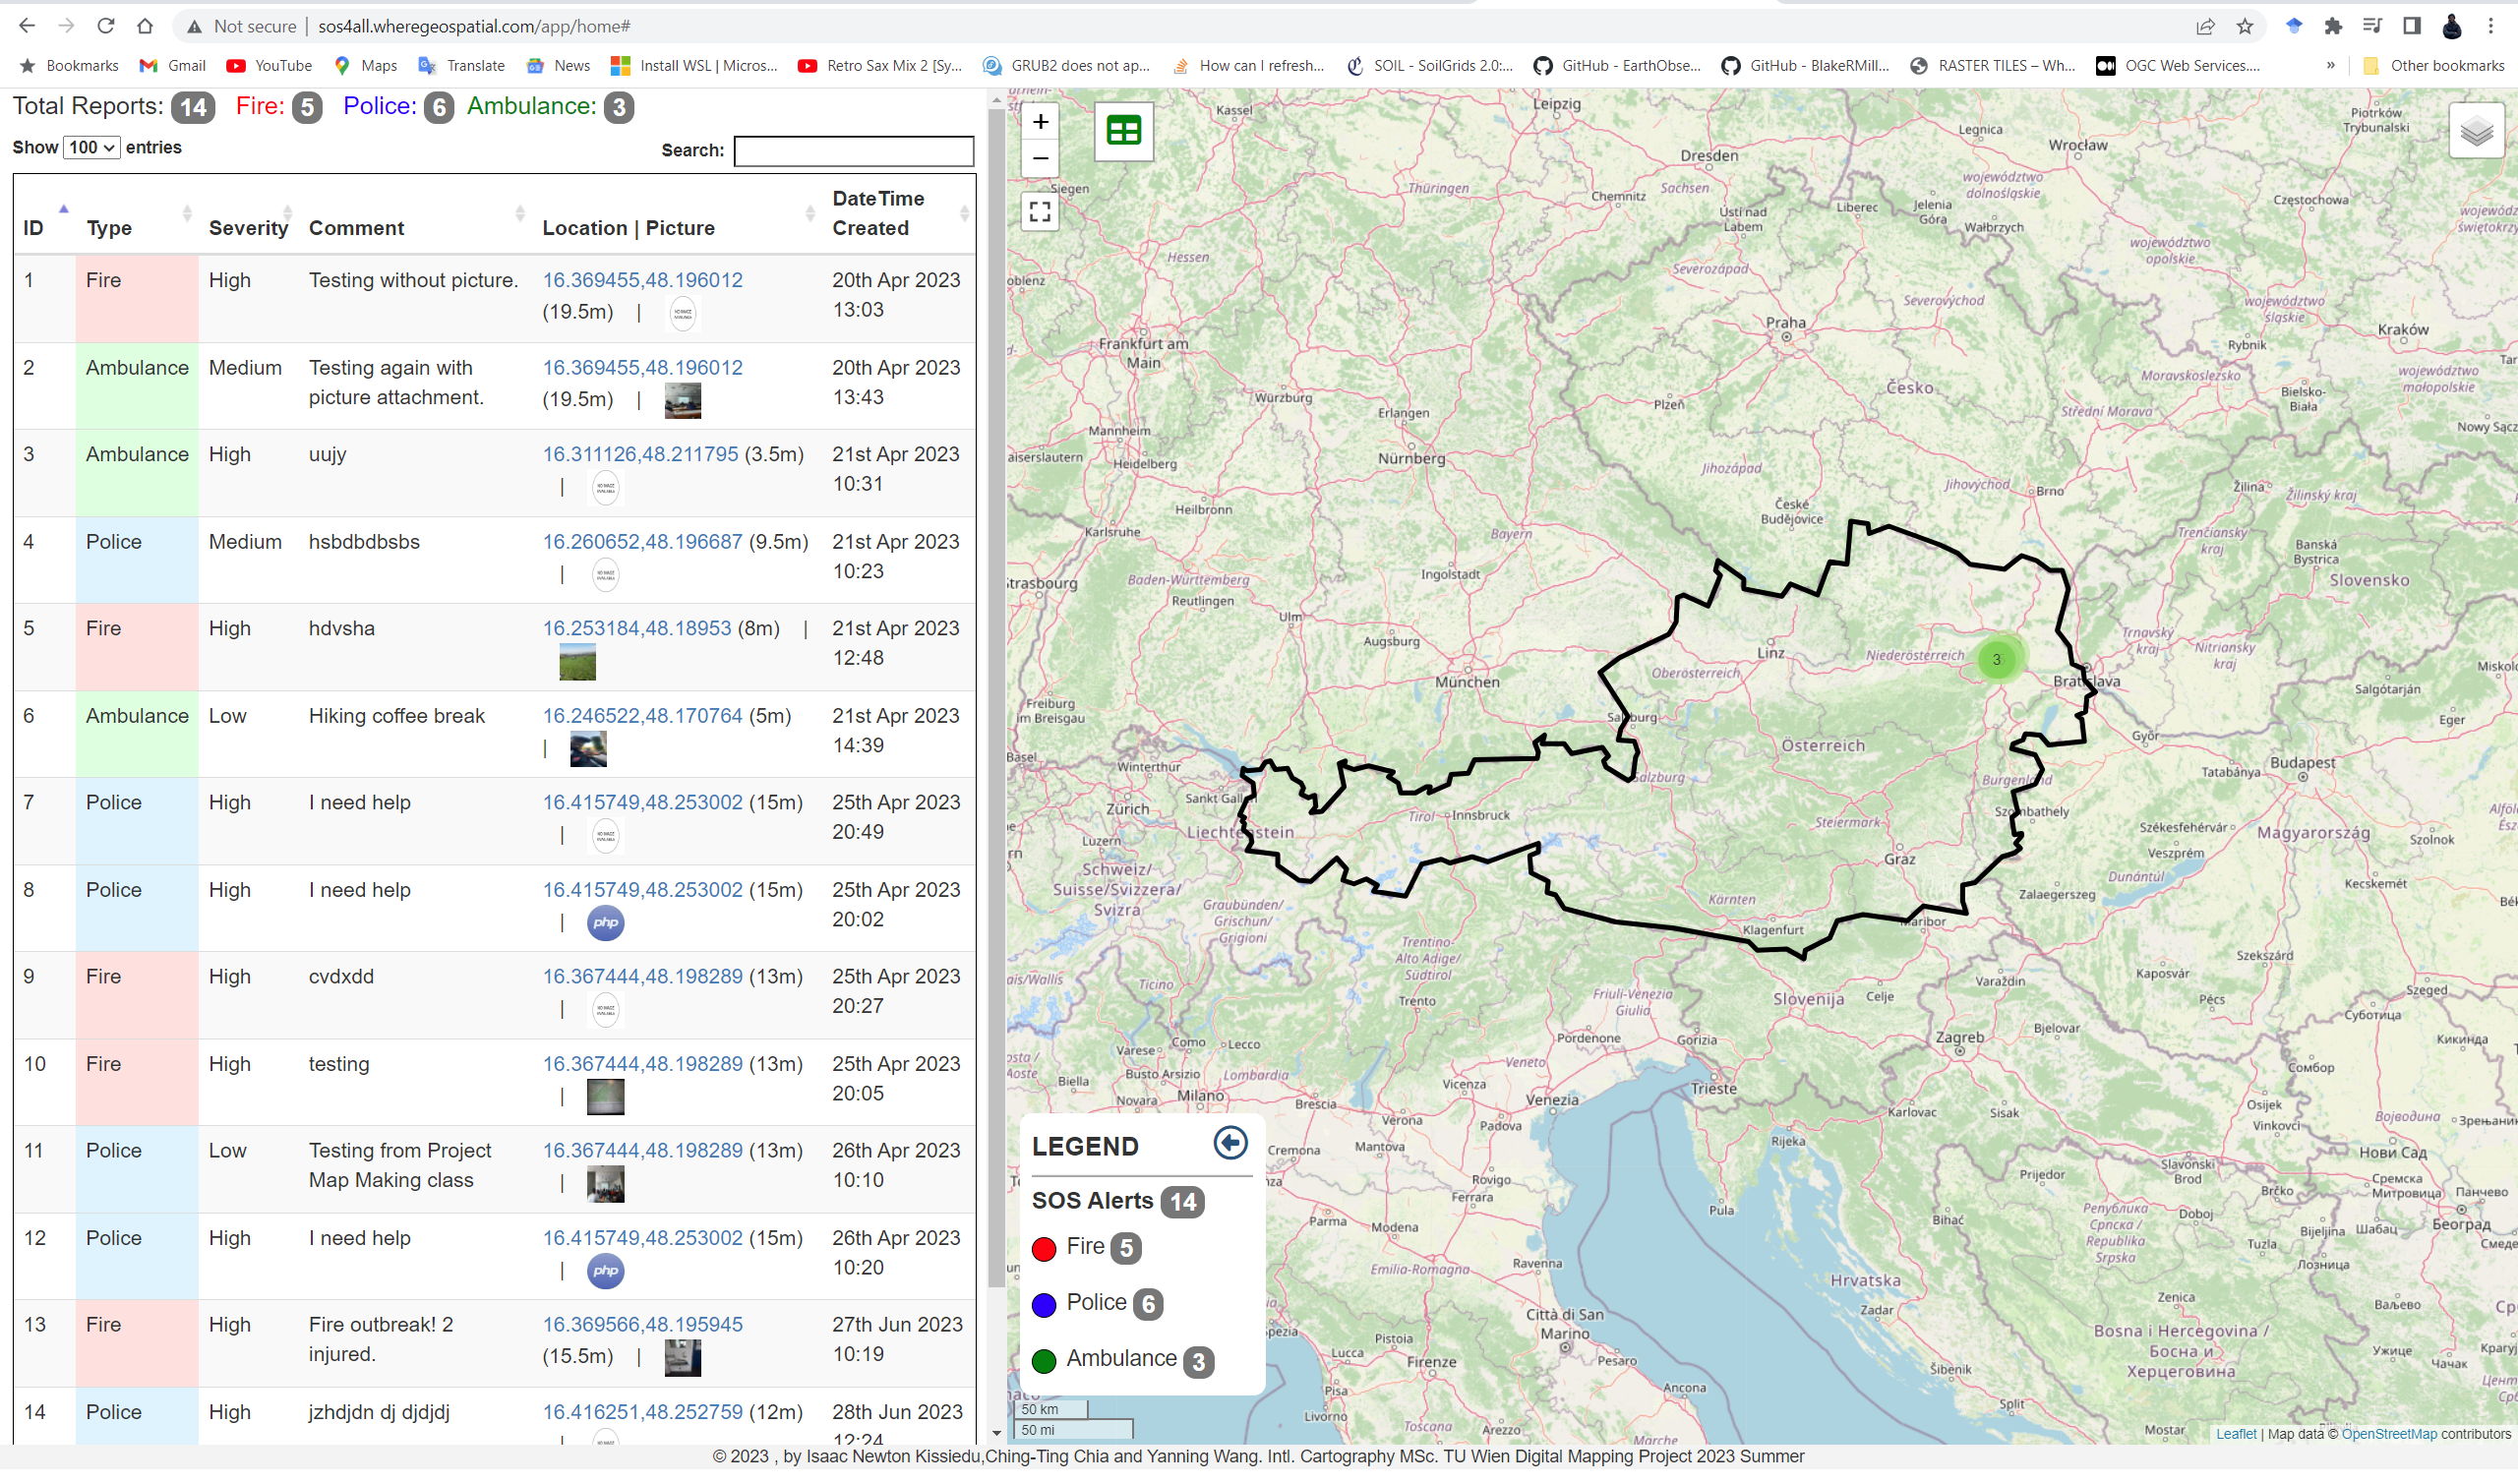Viewport: 2518px width, 1484px height.
Task: Toggle the green table view icon
Action: (1123, 131)
